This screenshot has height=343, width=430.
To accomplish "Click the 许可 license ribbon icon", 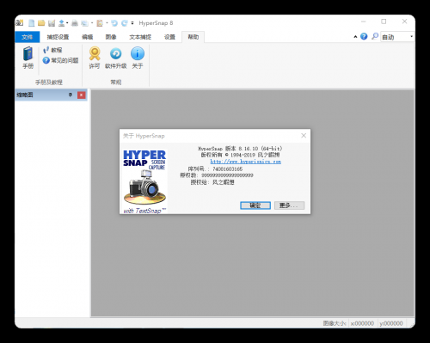I will tap(95, 58).
